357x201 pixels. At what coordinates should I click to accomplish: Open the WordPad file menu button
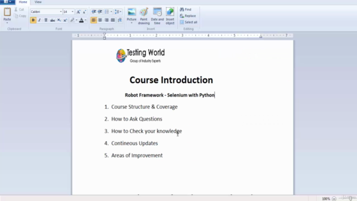coord(7,2)
